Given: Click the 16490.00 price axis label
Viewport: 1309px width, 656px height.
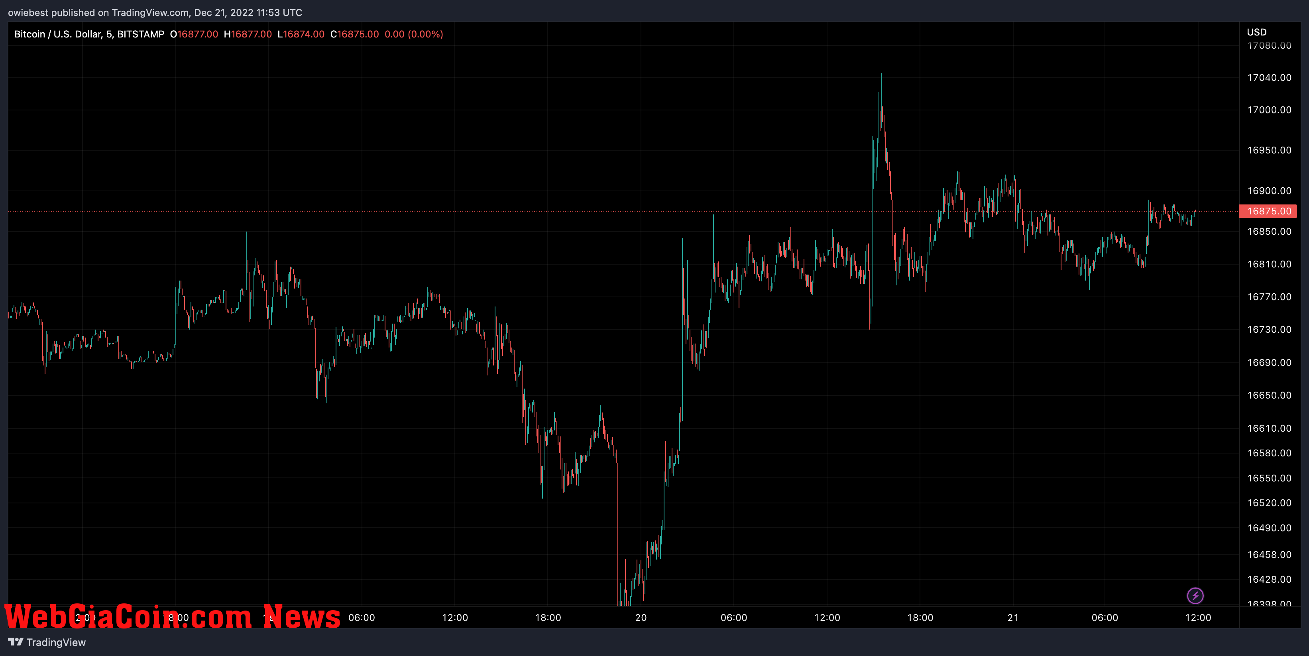Looking at the screenshot, I should click(x=1269, y=528).
